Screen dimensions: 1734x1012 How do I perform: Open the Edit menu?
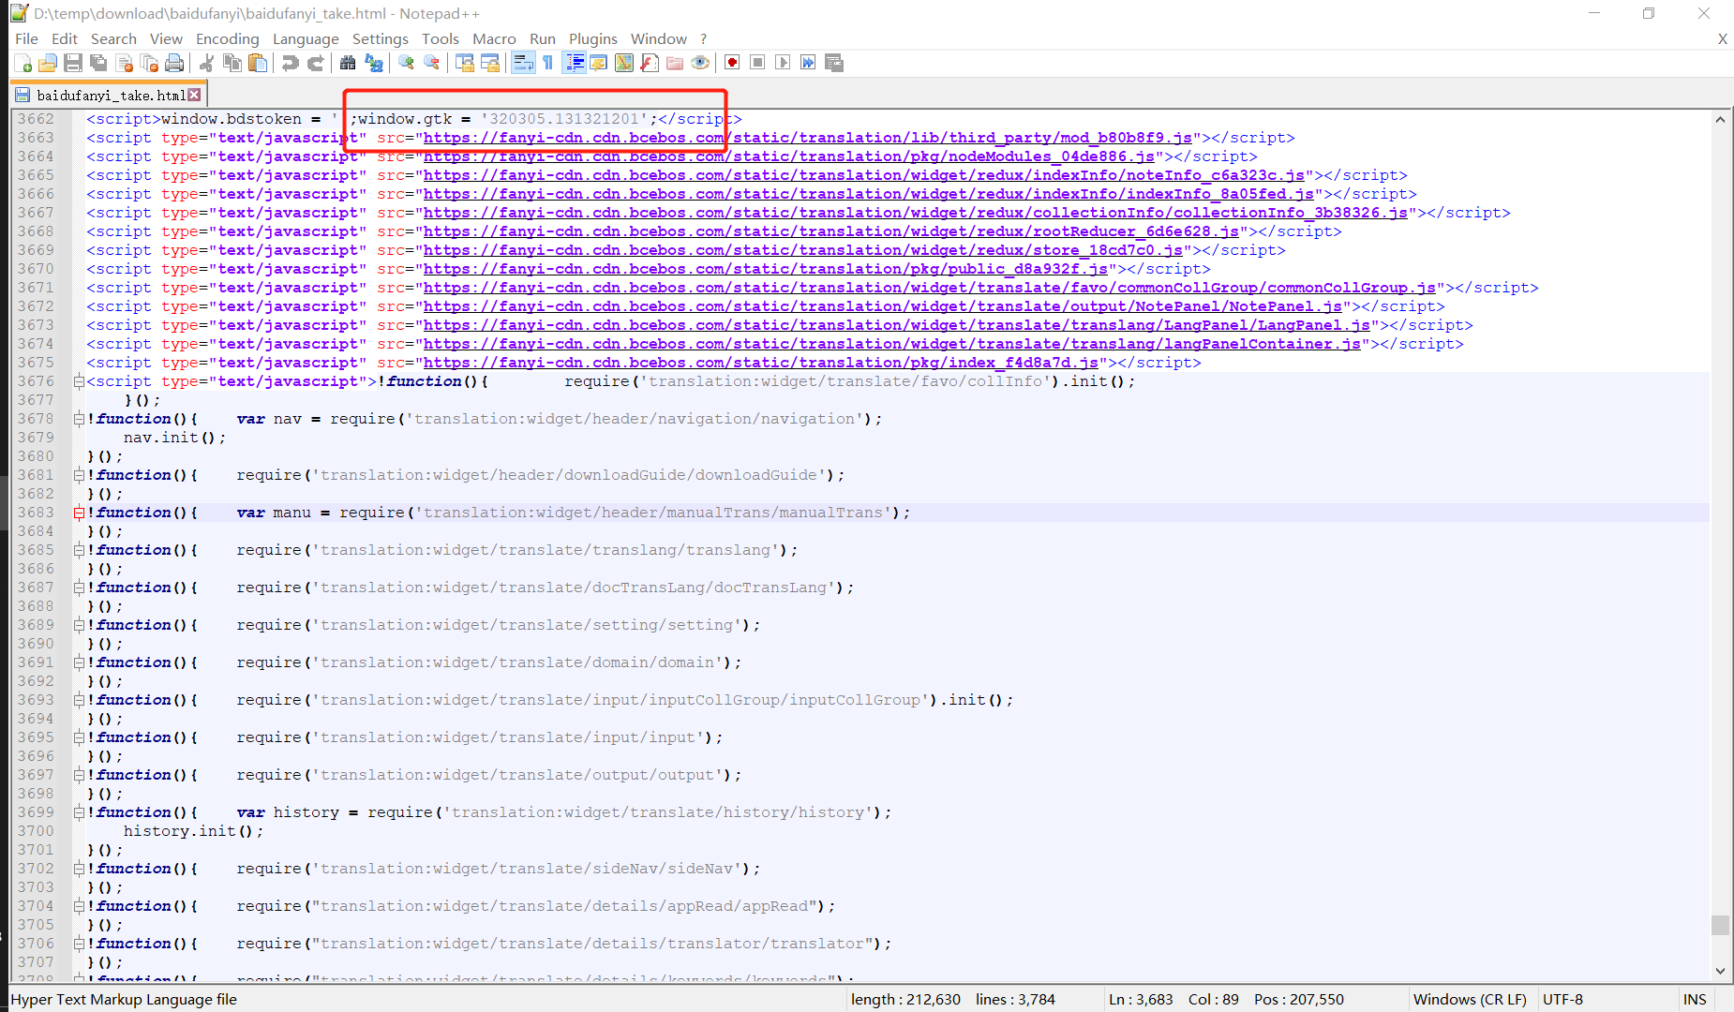point(65,38)
